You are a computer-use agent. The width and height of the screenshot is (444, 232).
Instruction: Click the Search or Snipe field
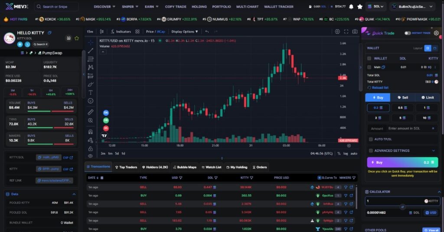(x=56, y=6)
